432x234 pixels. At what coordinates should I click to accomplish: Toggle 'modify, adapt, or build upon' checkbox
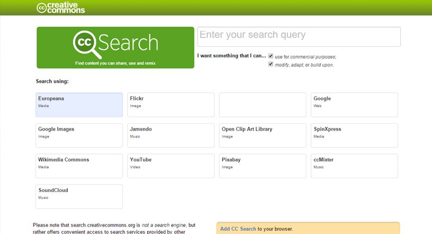[x=271, y=64]
